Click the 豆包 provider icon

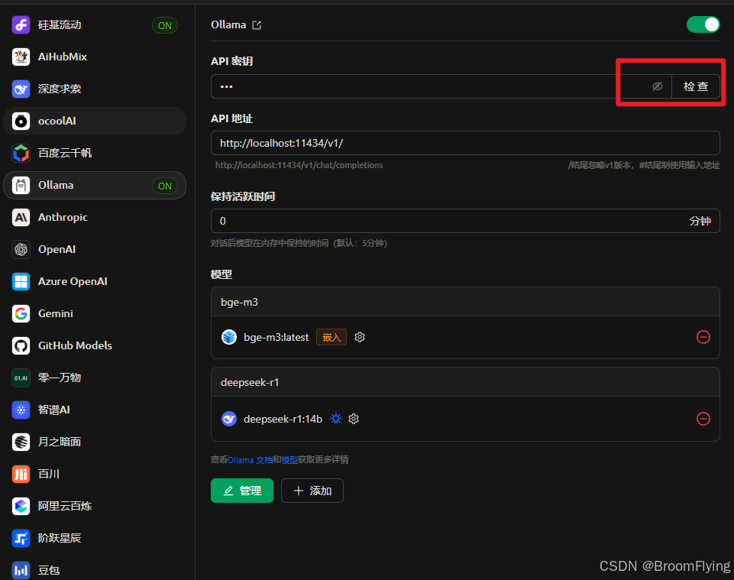(x=21, y=570)
